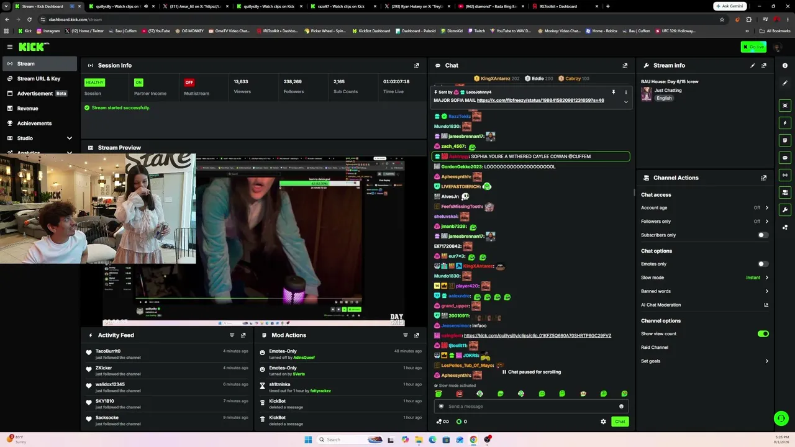Screen dimensions: 795x447
Task: Open Set goals chevron
Action: click(766, 361)
